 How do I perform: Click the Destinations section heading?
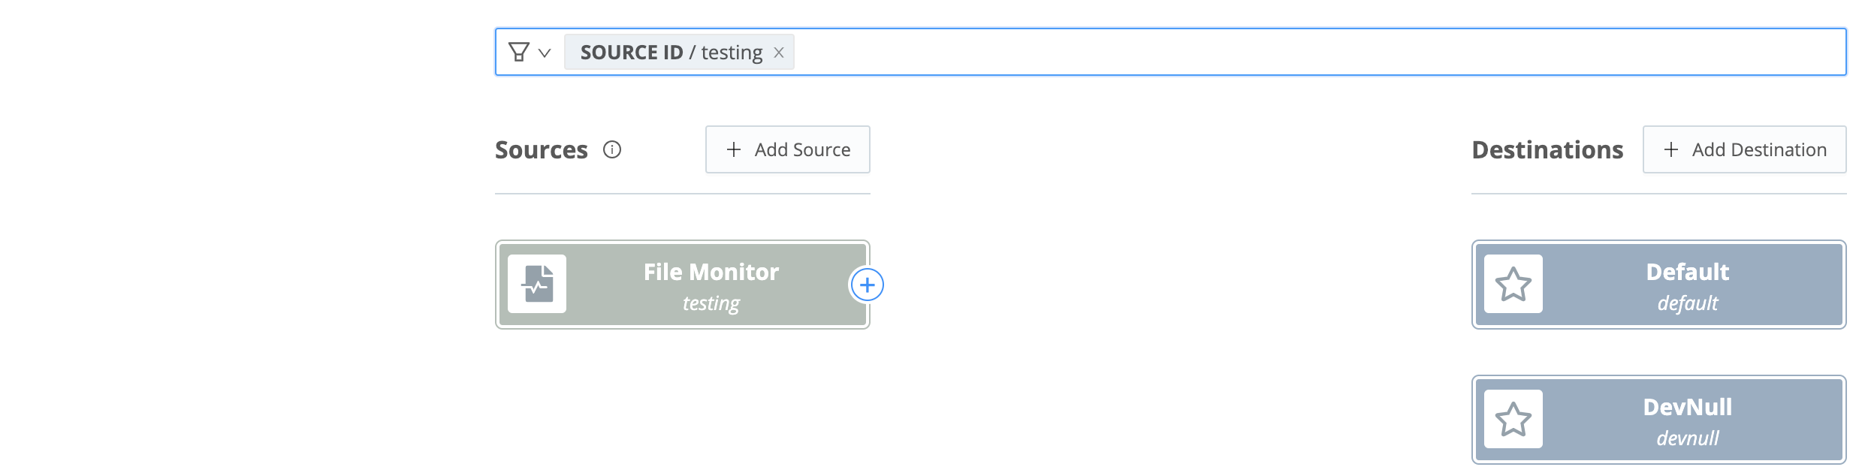[x=1547, y=150]
